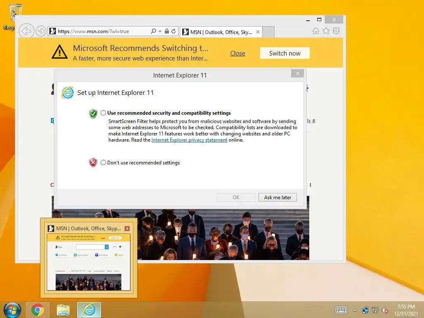
Task: Click the Windows Start button
Action: (x=12, y=310)
